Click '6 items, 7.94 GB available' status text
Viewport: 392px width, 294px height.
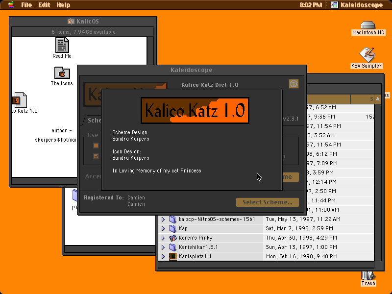83,32
